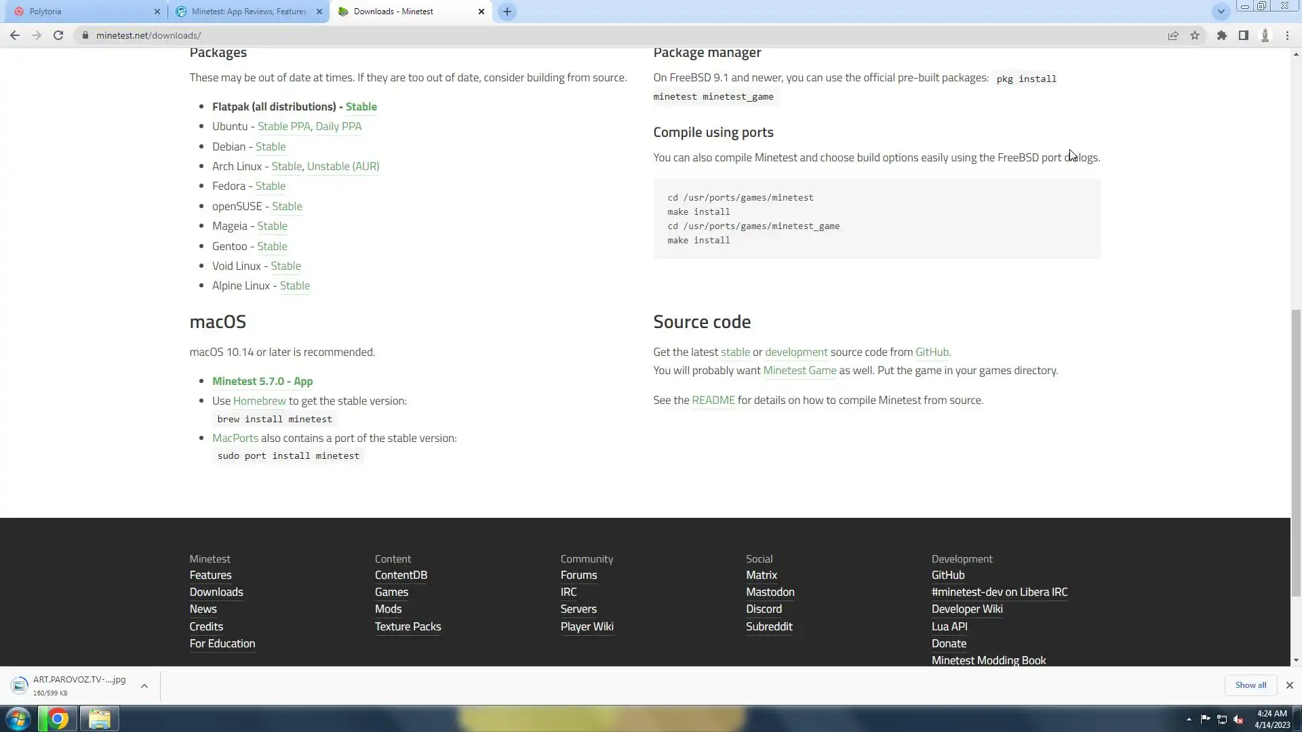Image resolution: width=1302 pixels, height=732 pixels.
Task: Open the extensions puzzle icon
Action: pos(1221,35)
